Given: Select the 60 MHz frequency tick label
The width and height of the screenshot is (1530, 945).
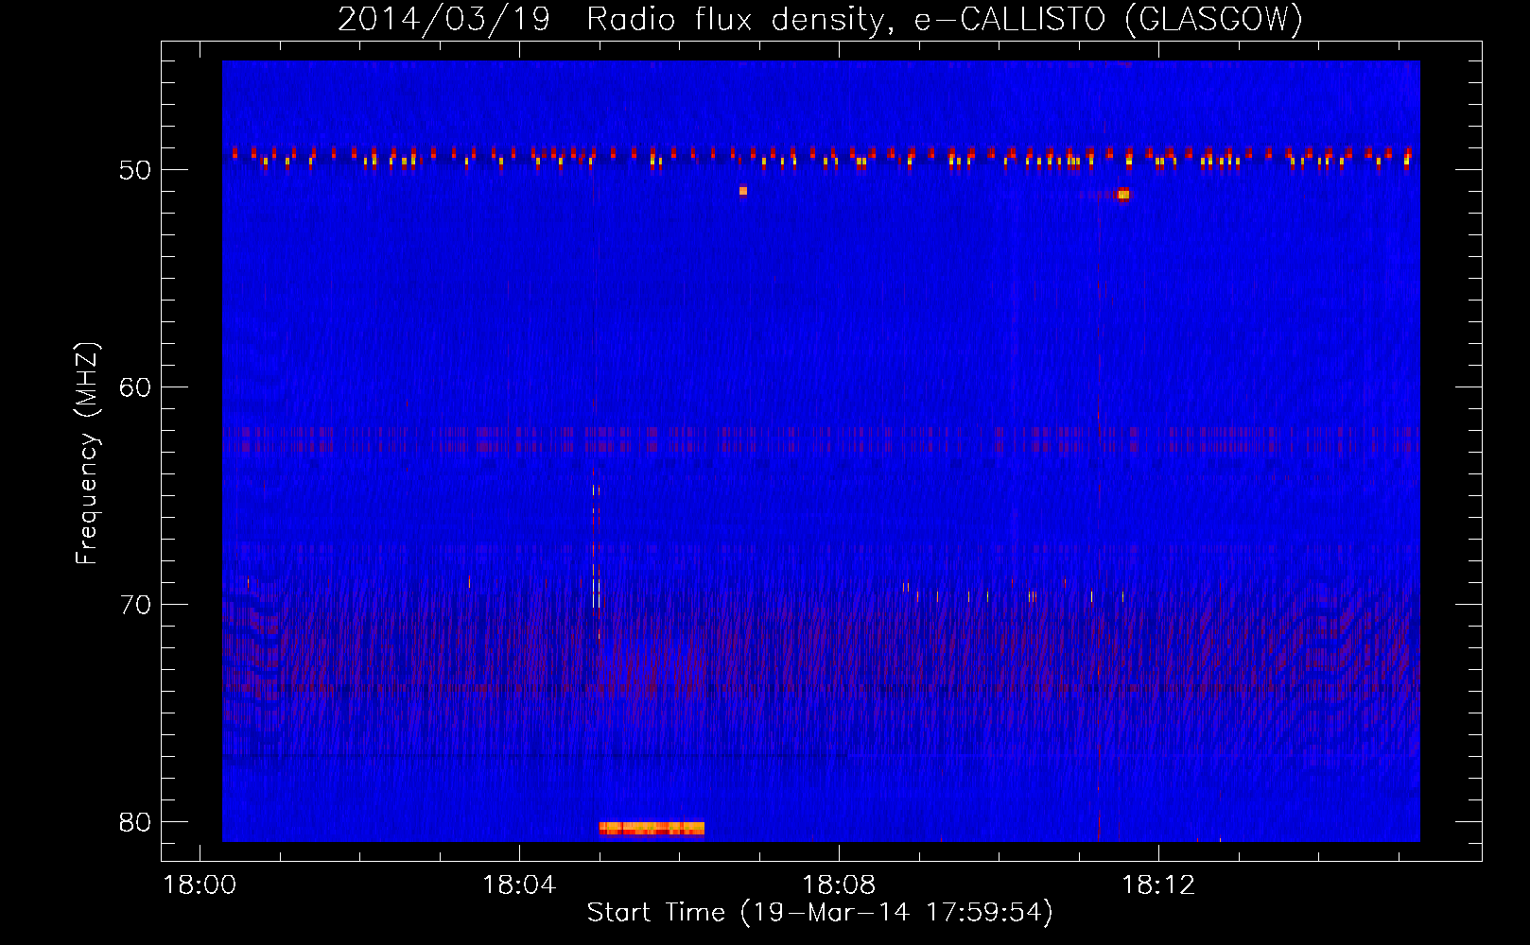Looking at the screenshot, I should point(135,387).
